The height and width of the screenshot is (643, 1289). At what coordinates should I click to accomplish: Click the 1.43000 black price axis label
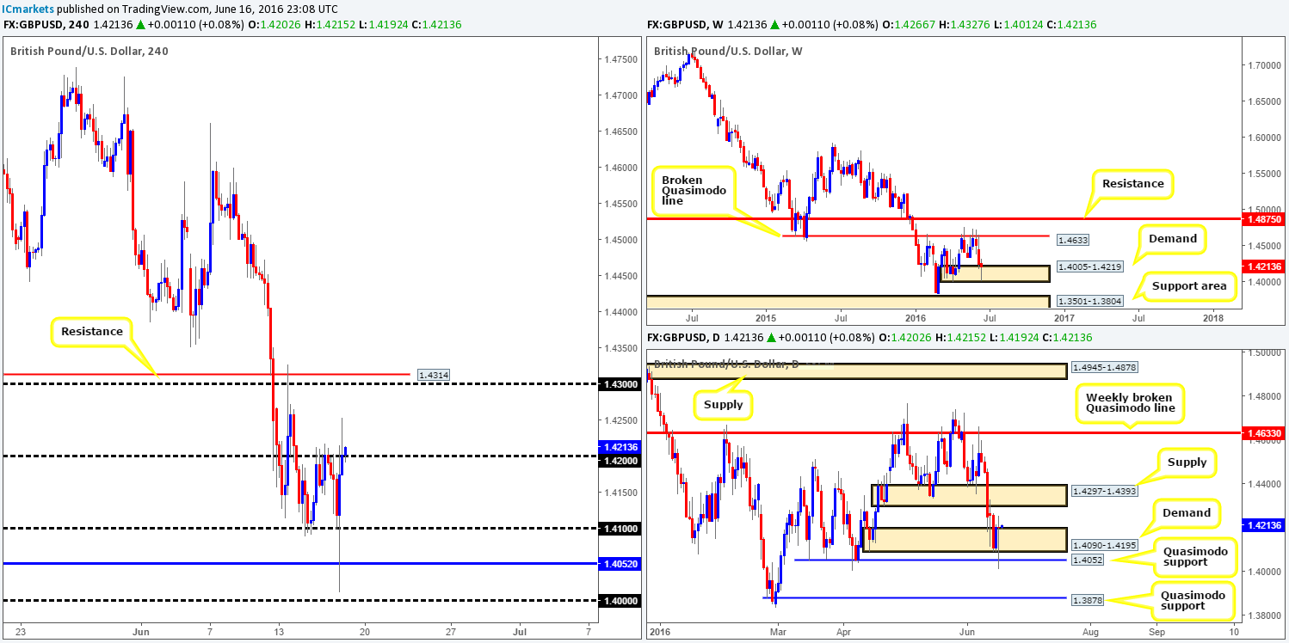[620, 384]
